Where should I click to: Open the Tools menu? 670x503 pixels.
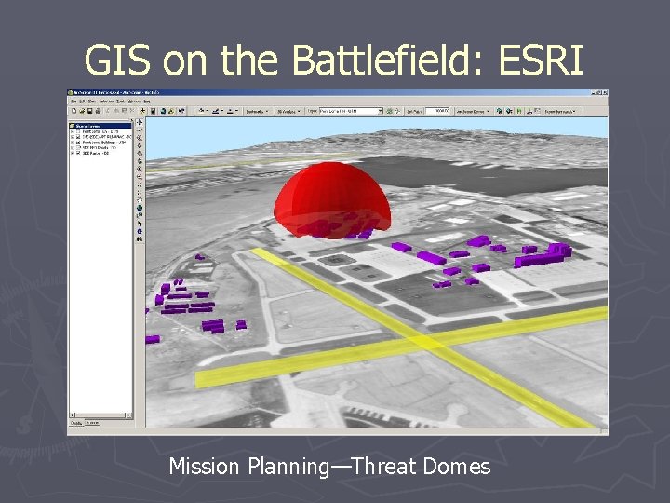(121, 102)
